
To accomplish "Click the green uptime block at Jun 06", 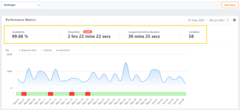I will click(184, 94).
